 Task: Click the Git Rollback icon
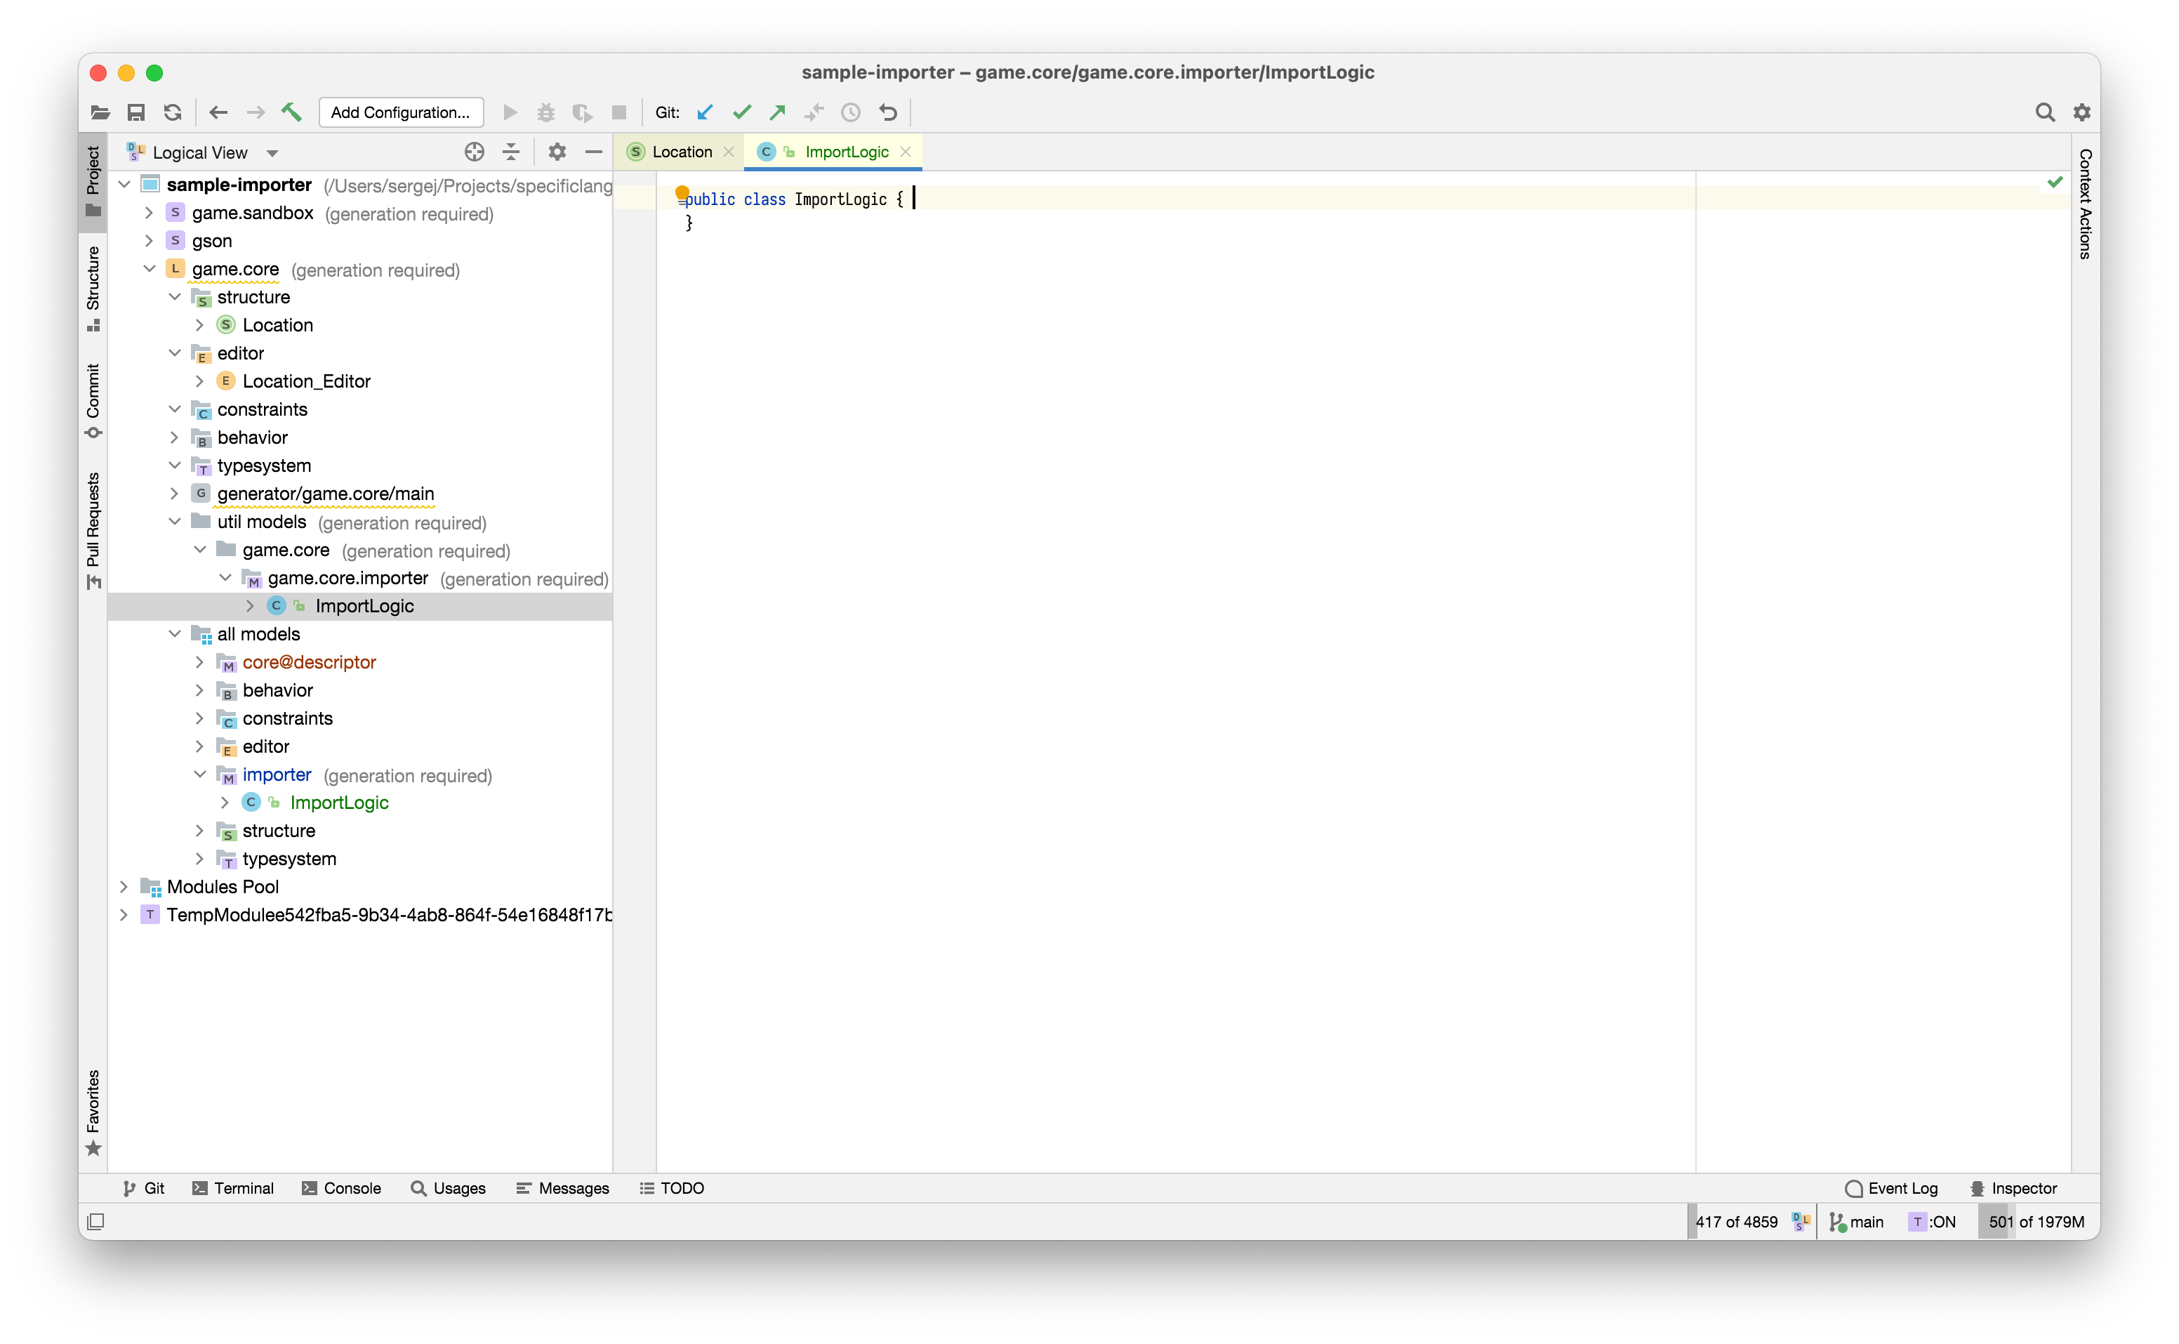[888, 112]
